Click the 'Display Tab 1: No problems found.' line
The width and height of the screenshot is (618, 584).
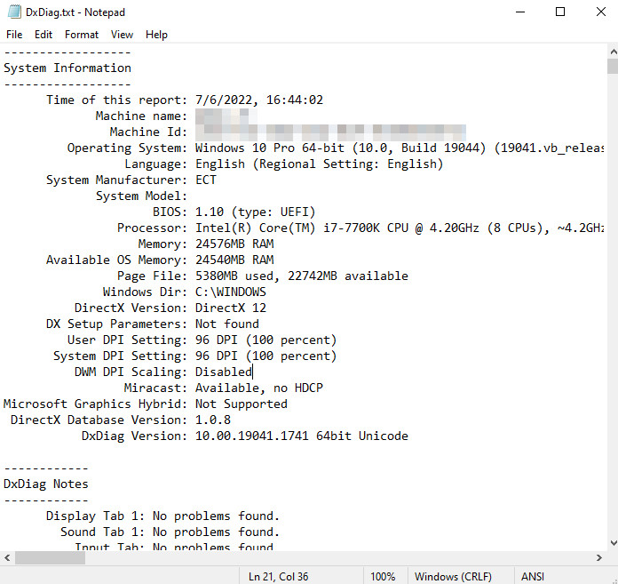[162, 516]
